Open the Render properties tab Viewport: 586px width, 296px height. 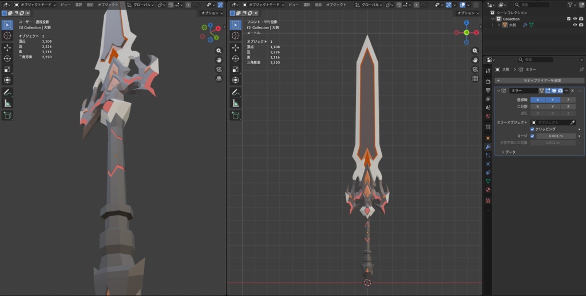(x=488, y=81)
